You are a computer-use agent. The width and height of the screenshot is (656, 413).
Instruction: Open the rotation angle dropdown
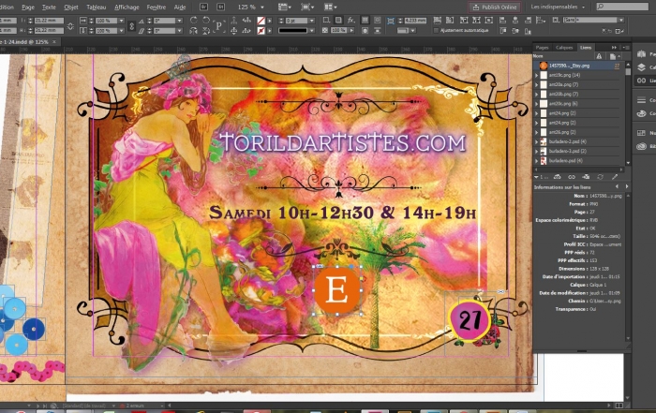(180, 21)
